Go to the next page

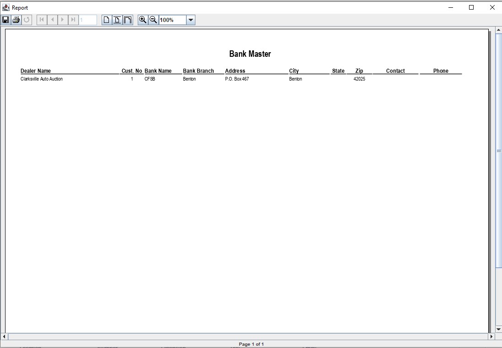(x=63, y=20)
